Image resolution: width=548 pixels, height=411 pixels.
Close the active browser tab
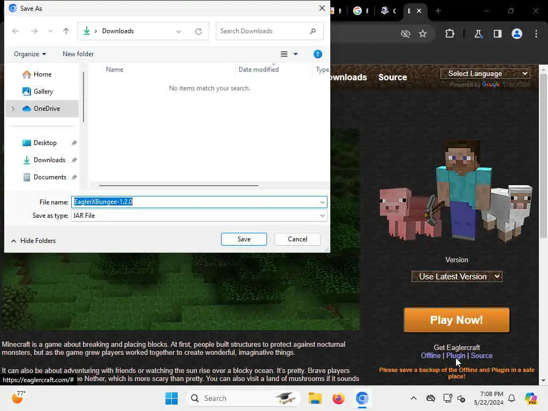point(418,11)
